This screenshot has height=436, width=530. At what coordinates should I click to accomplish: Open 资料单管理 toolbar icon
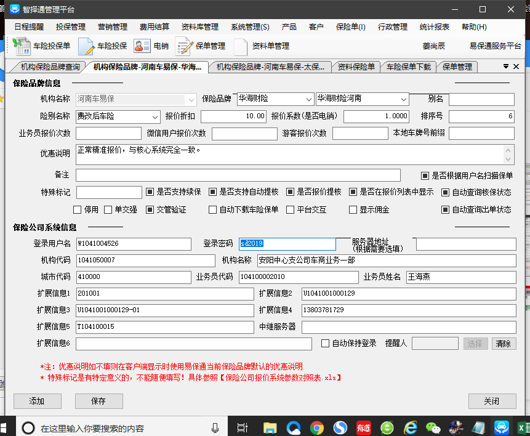pyautogui.click(x=262, y=46)
